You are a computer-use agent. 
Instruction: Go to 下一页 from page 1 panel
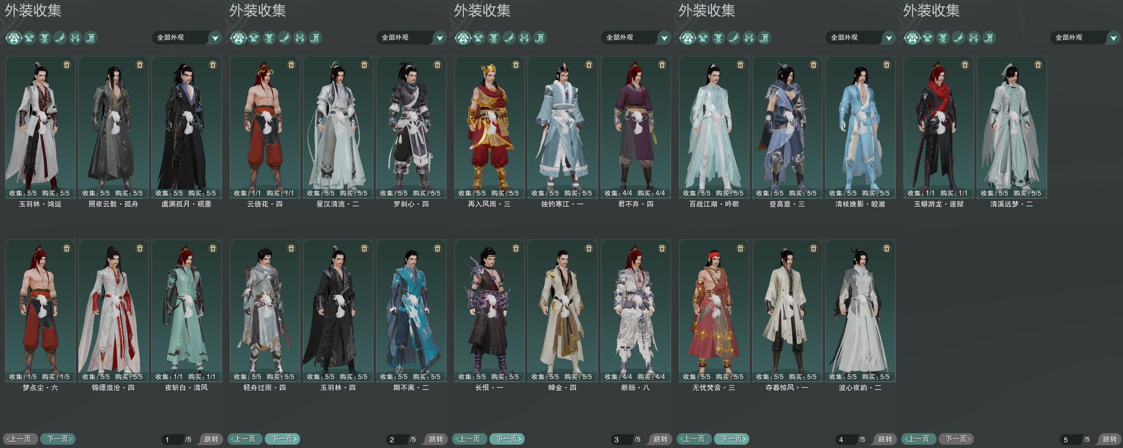coord(58,438)
